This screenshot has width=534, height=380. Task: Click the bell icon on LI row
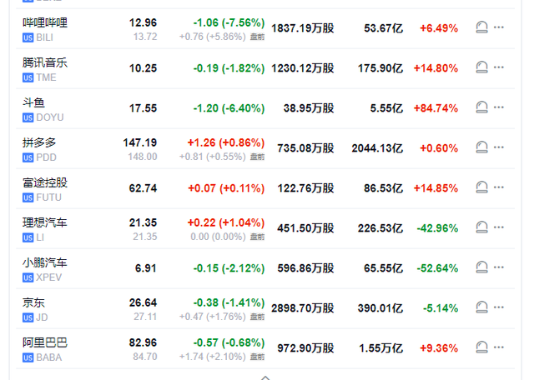[481, 227]
